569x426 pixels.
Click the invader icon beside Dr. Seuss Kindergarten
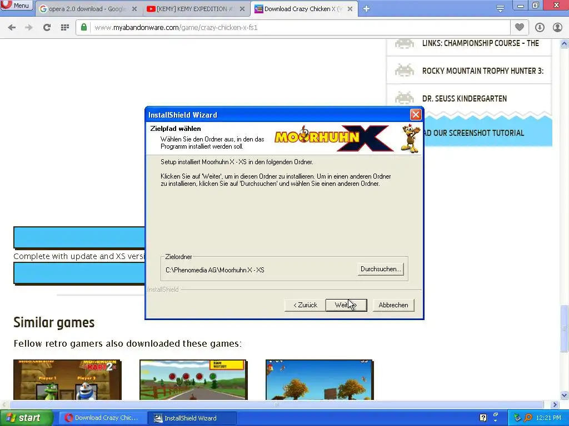pos(405,98)
